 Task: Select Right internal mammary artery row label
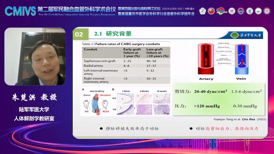point(96,80)
